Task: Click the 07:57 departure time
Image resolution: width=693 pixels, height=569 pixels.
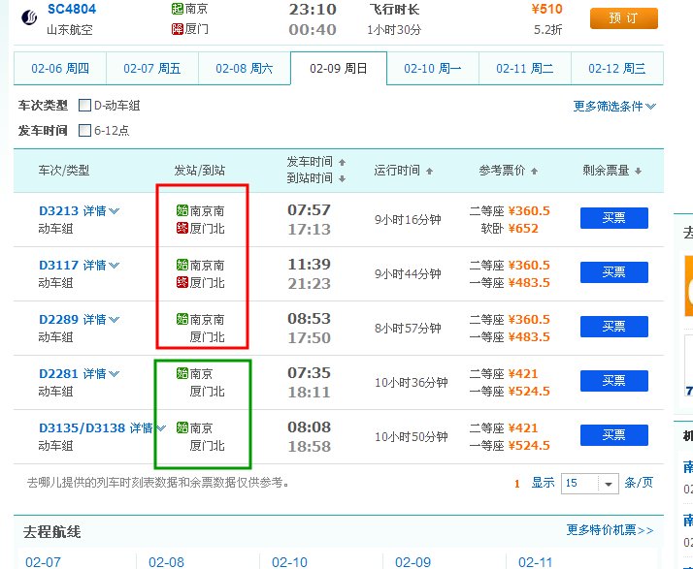Action: coord(309,209)
